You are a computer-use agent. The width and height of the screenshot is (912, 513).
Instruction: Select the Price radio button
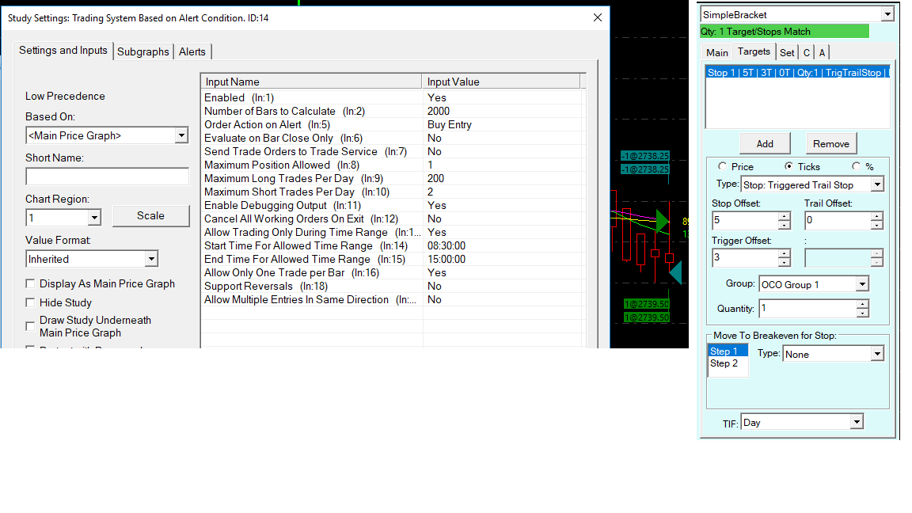tap(722, 166)
